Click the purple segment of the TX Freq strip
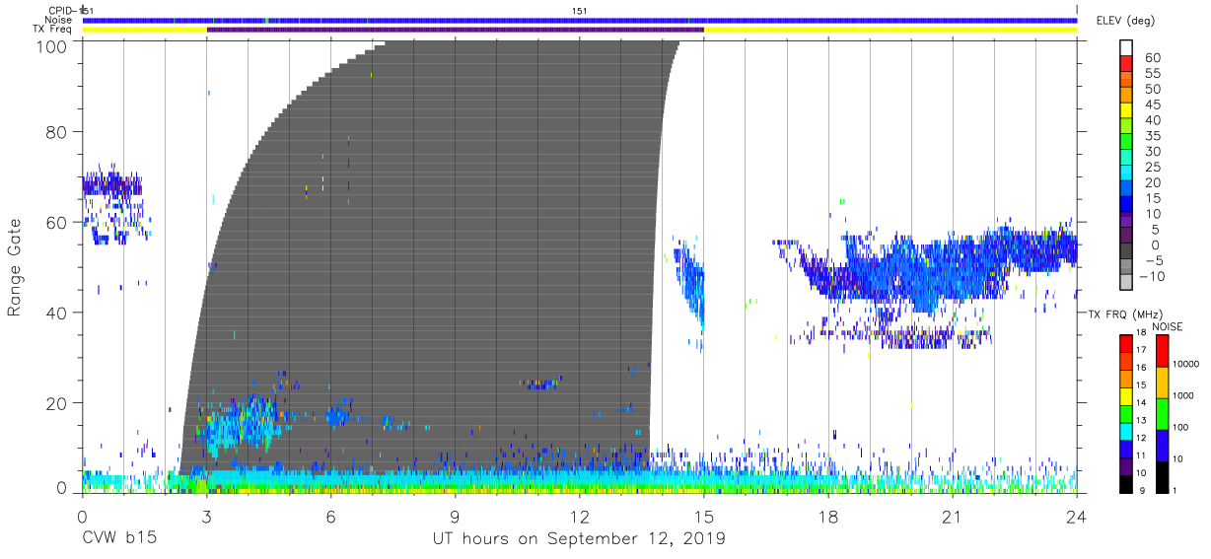The height and width of the screenshot is (559, 1211). coord(456,30)
